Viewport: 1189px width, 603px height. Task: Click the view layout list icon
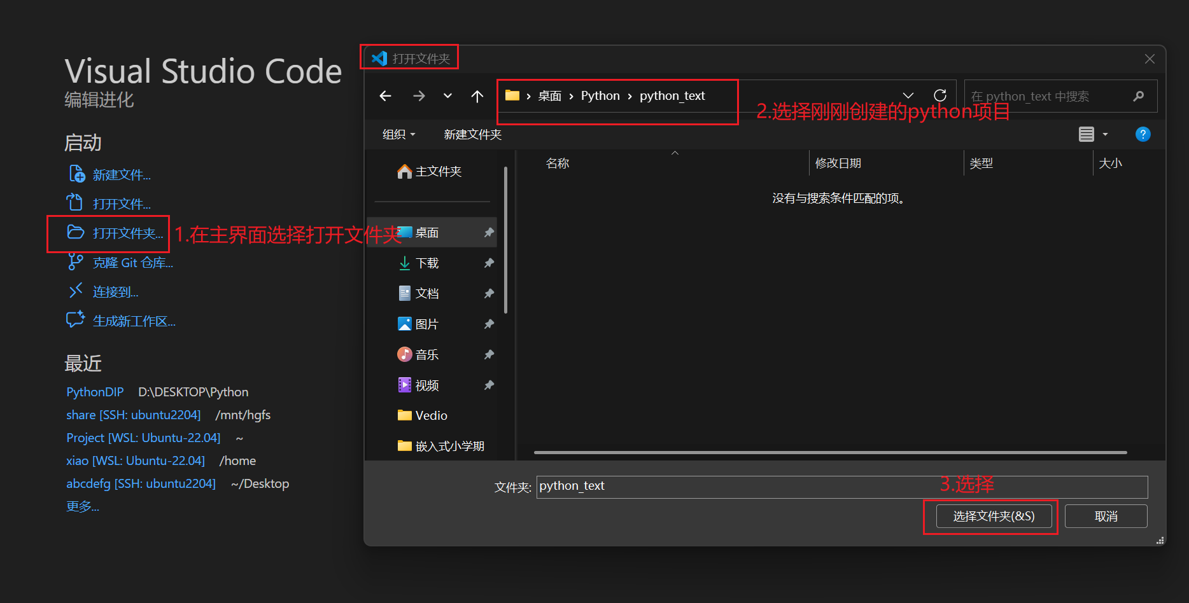1086,134
